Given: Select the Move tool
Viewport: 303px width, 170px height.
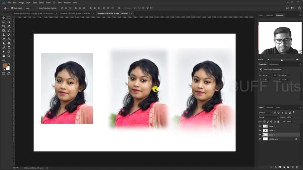Looking at the screenshot, I should (x=4, y=17).
